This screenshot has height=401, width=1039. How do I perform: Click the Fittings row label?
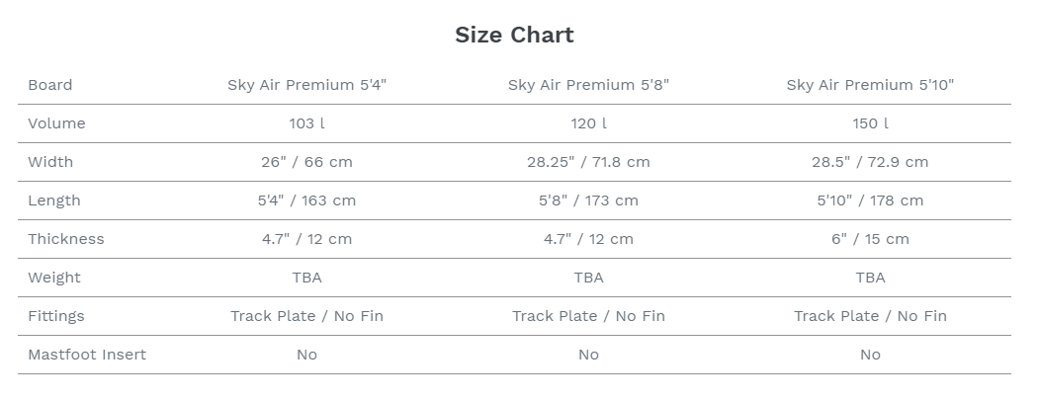56,316
